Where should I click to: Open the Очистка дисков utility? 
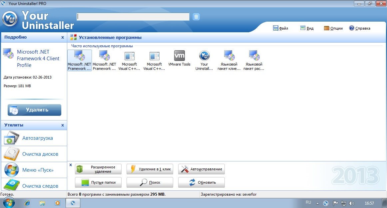tap(34, 154)
